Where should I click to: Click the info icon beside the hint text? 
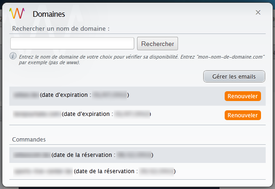click(x=13, y=56)
